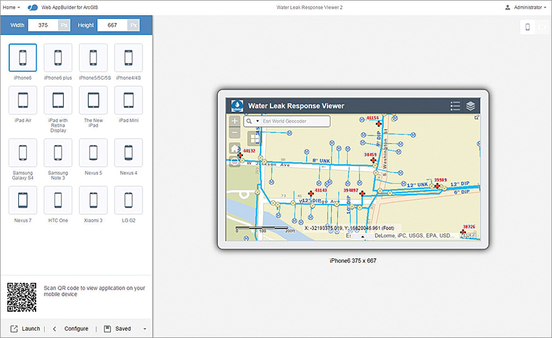Click leak marker 44132 on map

click(x=240, y=155)
